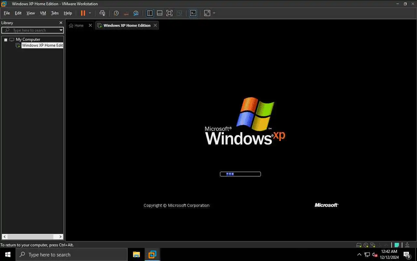Viewport: 417px width, 261px height.
Task: Take a snapshot of this virtual machine
Action: coord(116,13)
